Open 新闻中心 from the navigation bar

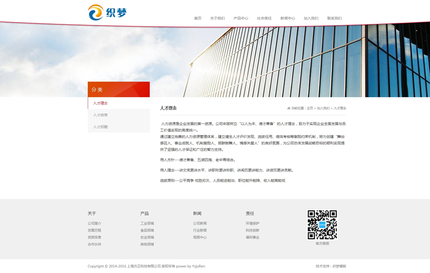[288, 18]
